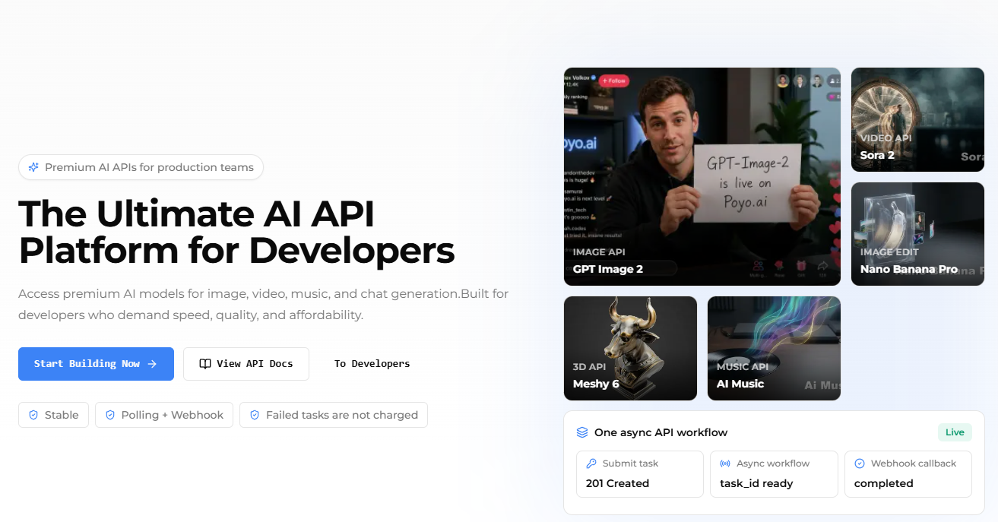Select the 201 Created status text
Viewport: 998px width, 522px height.
[617, 483]
